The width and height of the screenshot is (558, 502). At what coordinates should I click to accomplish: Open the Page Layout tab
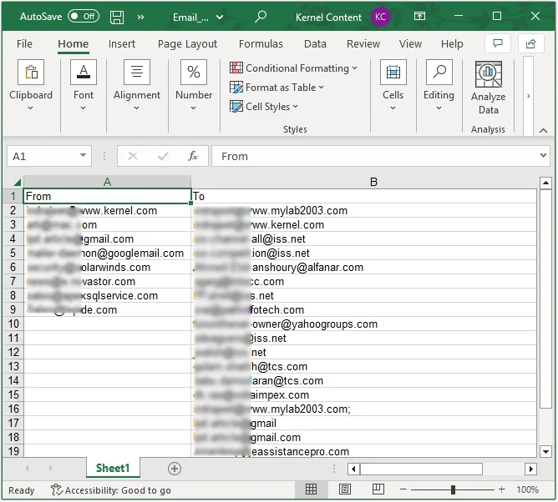[x=187, y=43]
